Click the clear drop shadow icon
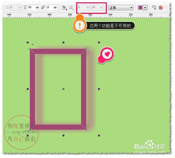 pyautogui.click(x=161, y=7)
